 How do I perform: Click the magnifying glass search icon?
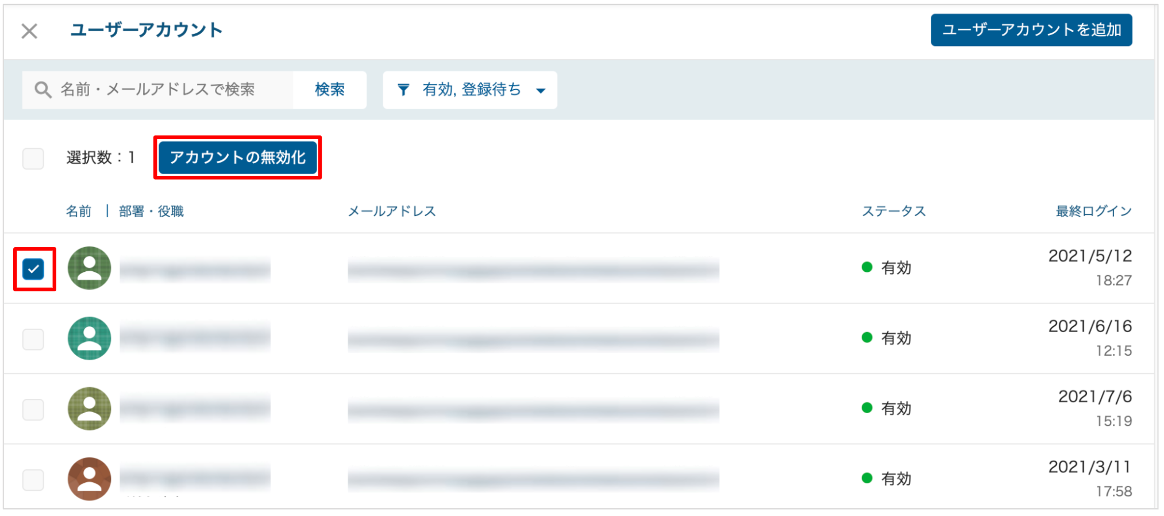43,90
